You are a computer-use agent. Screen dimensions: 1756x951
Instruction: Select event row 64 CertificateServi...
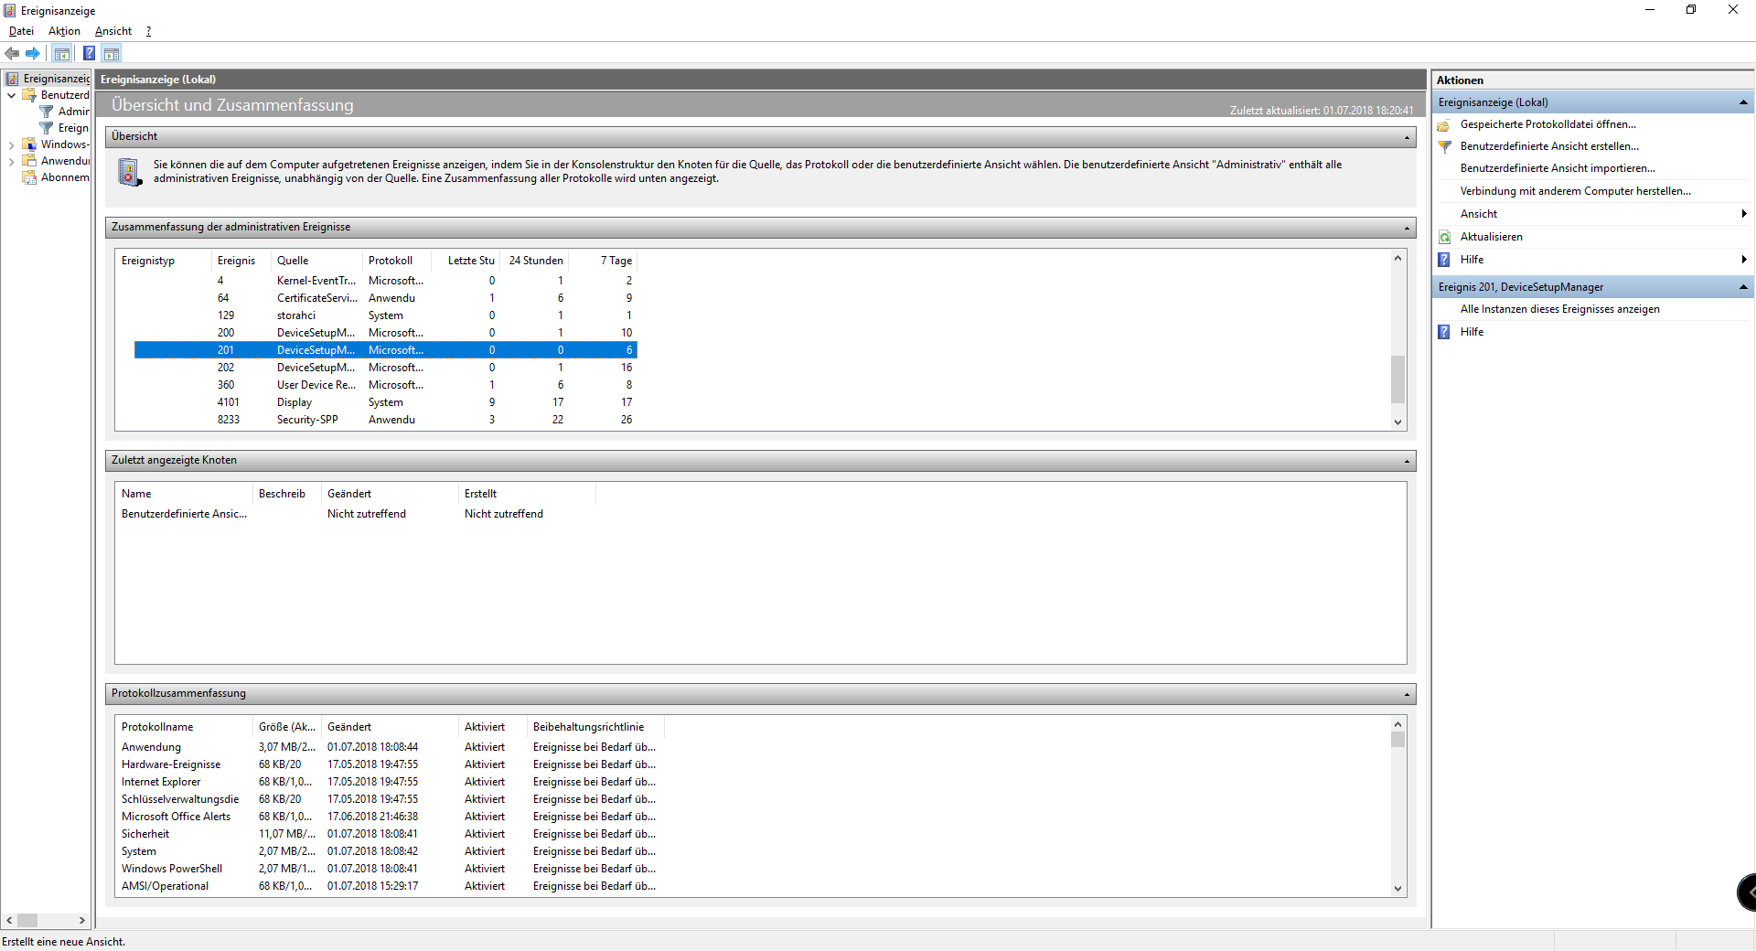[x=385, y=298]
